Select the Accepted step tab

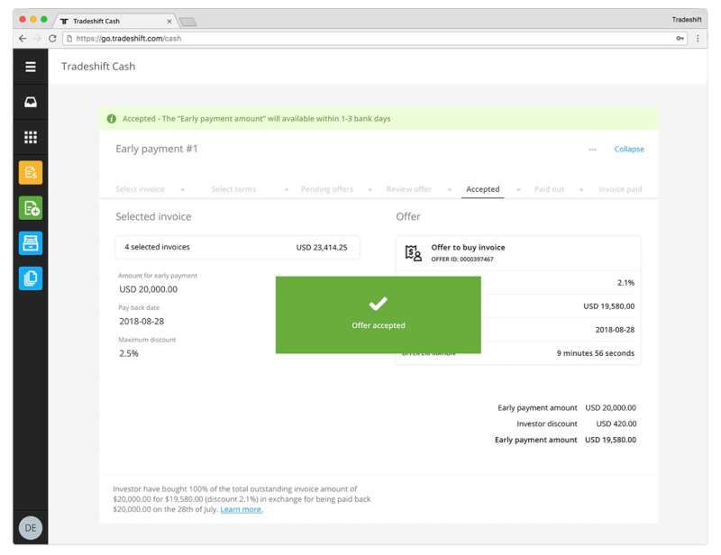(x=483, y=189)
